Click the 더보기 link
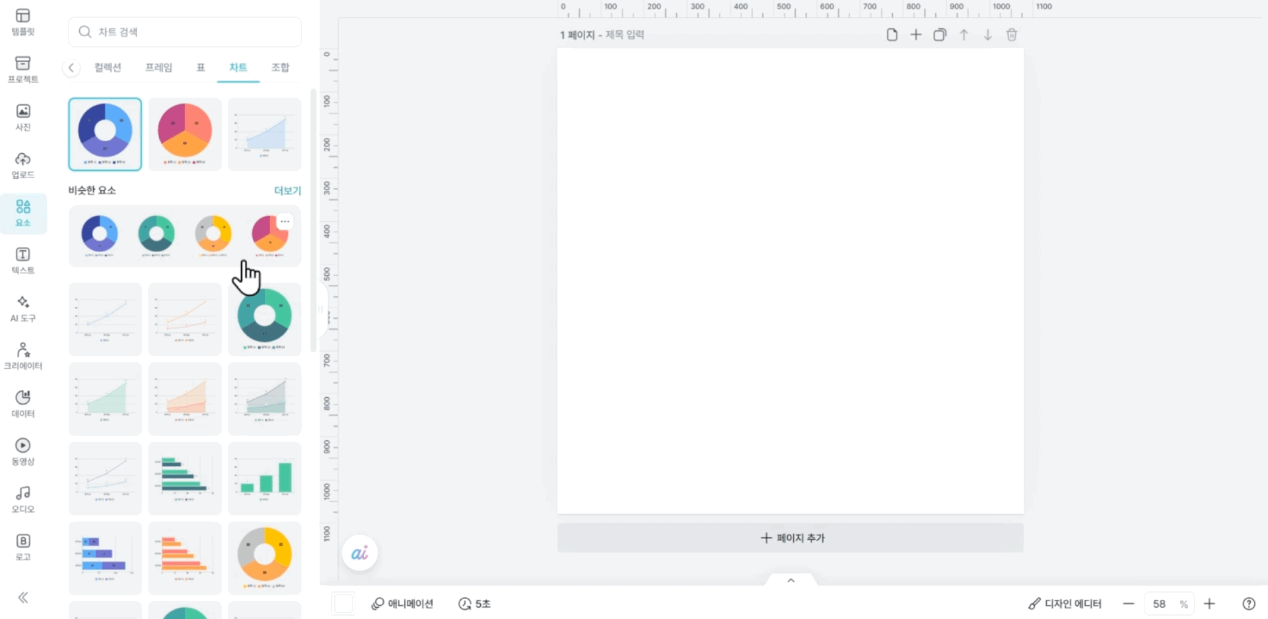Image resolution: width=1268 pixels, height=619 pixels. (x=287, y=191)
